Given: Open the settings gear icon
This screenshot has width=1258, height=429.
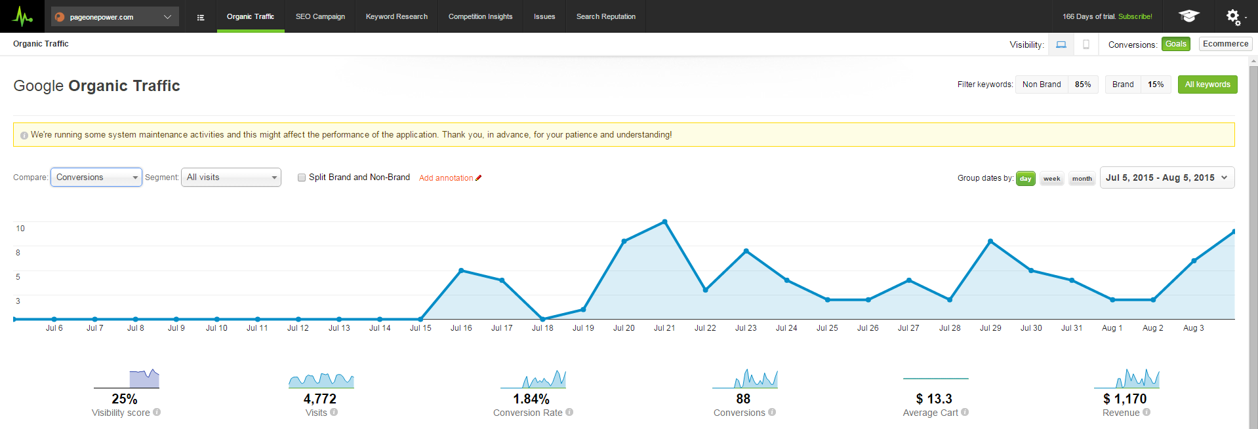Looking at the screenshot, I should (x=1233, y=16).
